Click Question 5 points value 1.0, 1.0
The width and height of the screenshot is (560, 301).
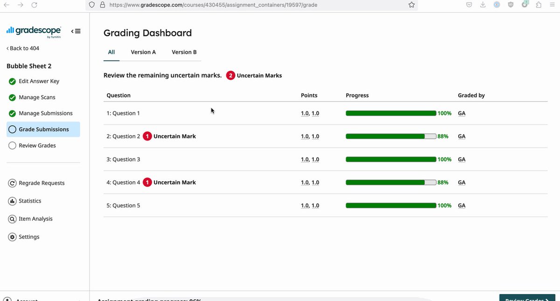pos(310,205)
